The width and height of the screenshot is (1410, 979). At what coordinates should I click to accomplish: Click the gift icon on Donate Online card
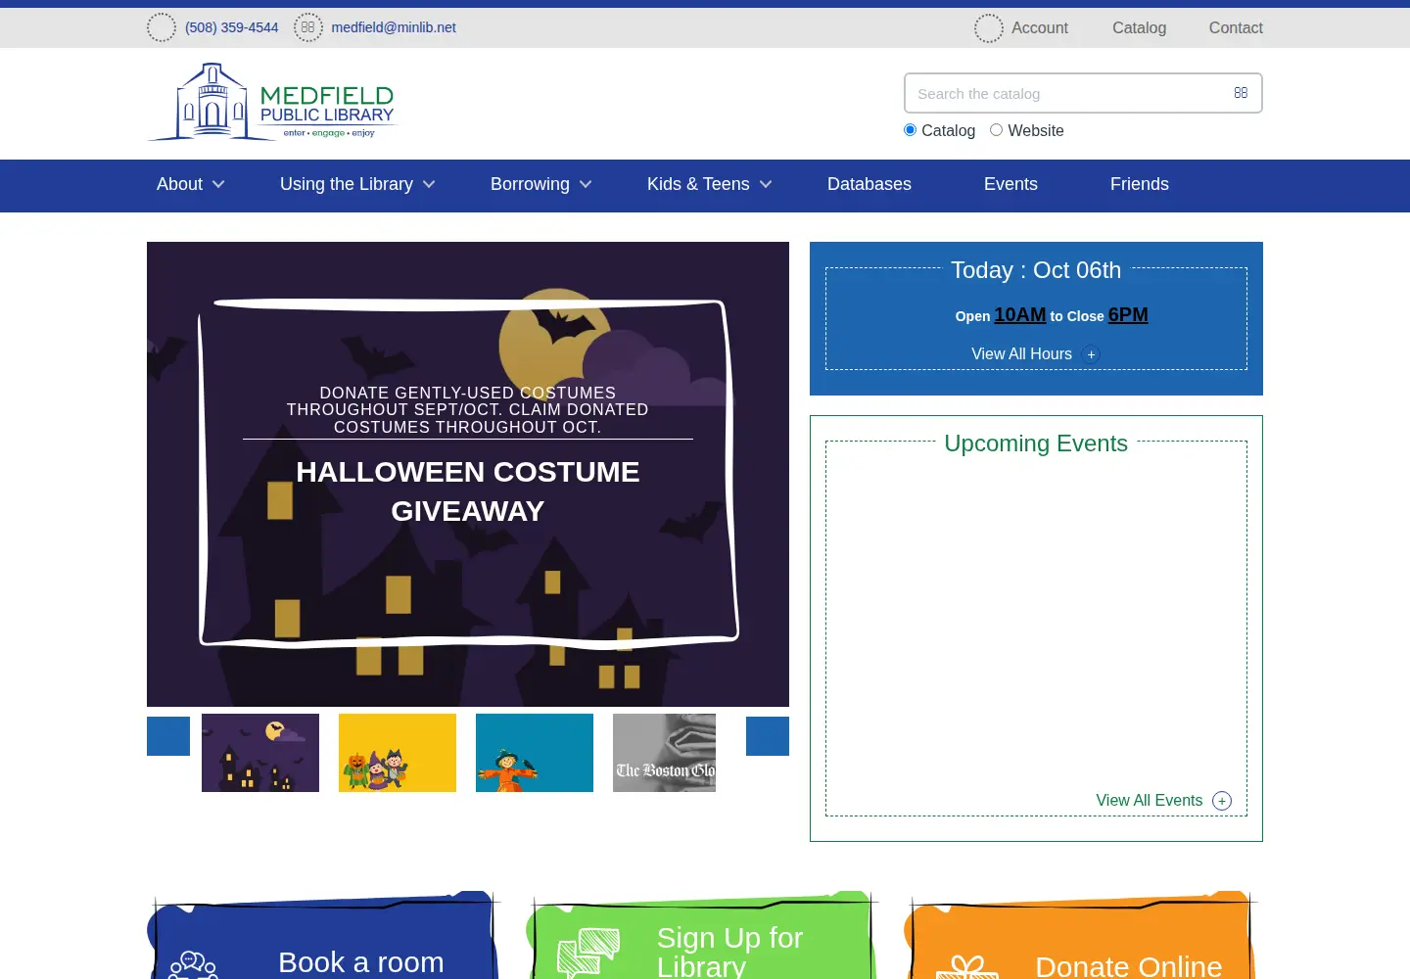[x=967, y=967]
